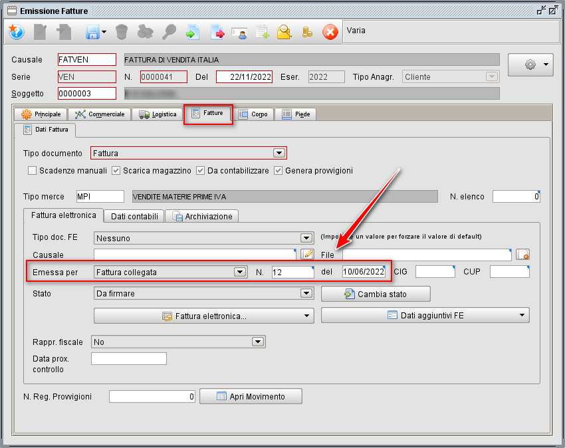Uncheck the Scarica magazzino checkbox
The image size is (565, 448).
click(x=116, y=171)
